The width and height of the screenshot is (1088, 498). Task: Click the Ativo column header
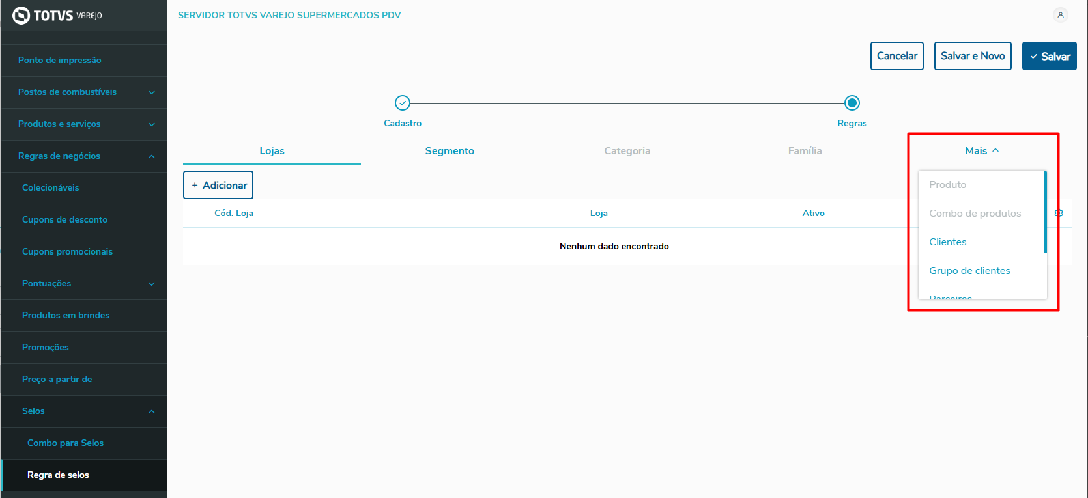coord(813,213)
